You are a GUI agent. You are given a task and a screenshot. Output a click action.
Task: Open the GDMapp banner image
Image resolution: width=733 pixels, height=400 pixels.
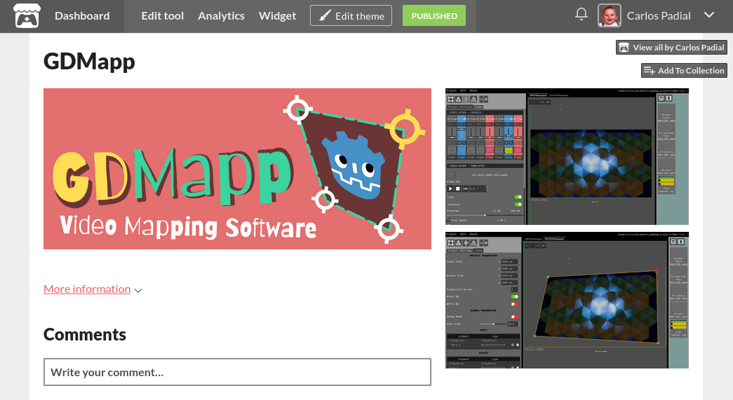coord(238,169)
